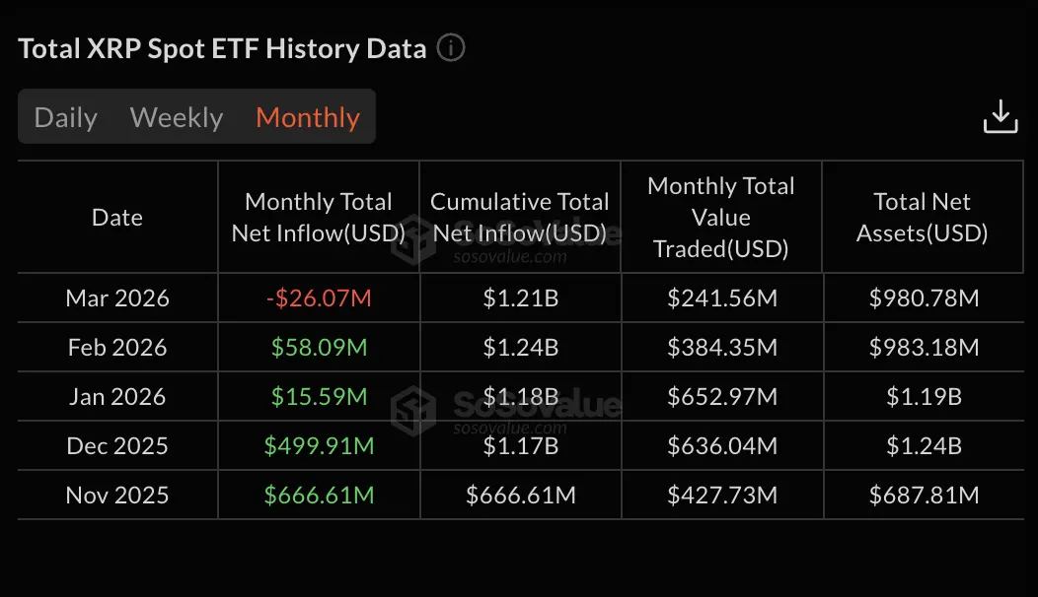Image resolution: width=1038 pixels, height=597 pixels.
Task: Click the $652.97M value traded cell
Action: click(x=722, y=397)
